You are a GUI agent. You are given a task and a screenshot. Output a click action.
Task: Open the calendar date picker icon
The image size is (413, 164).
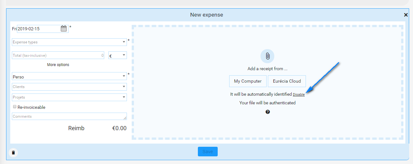click(64, 29)
